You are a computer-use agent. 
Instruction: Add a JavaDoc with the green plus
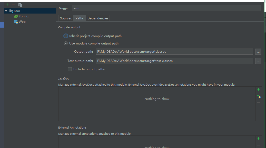(x=259, y=90)
